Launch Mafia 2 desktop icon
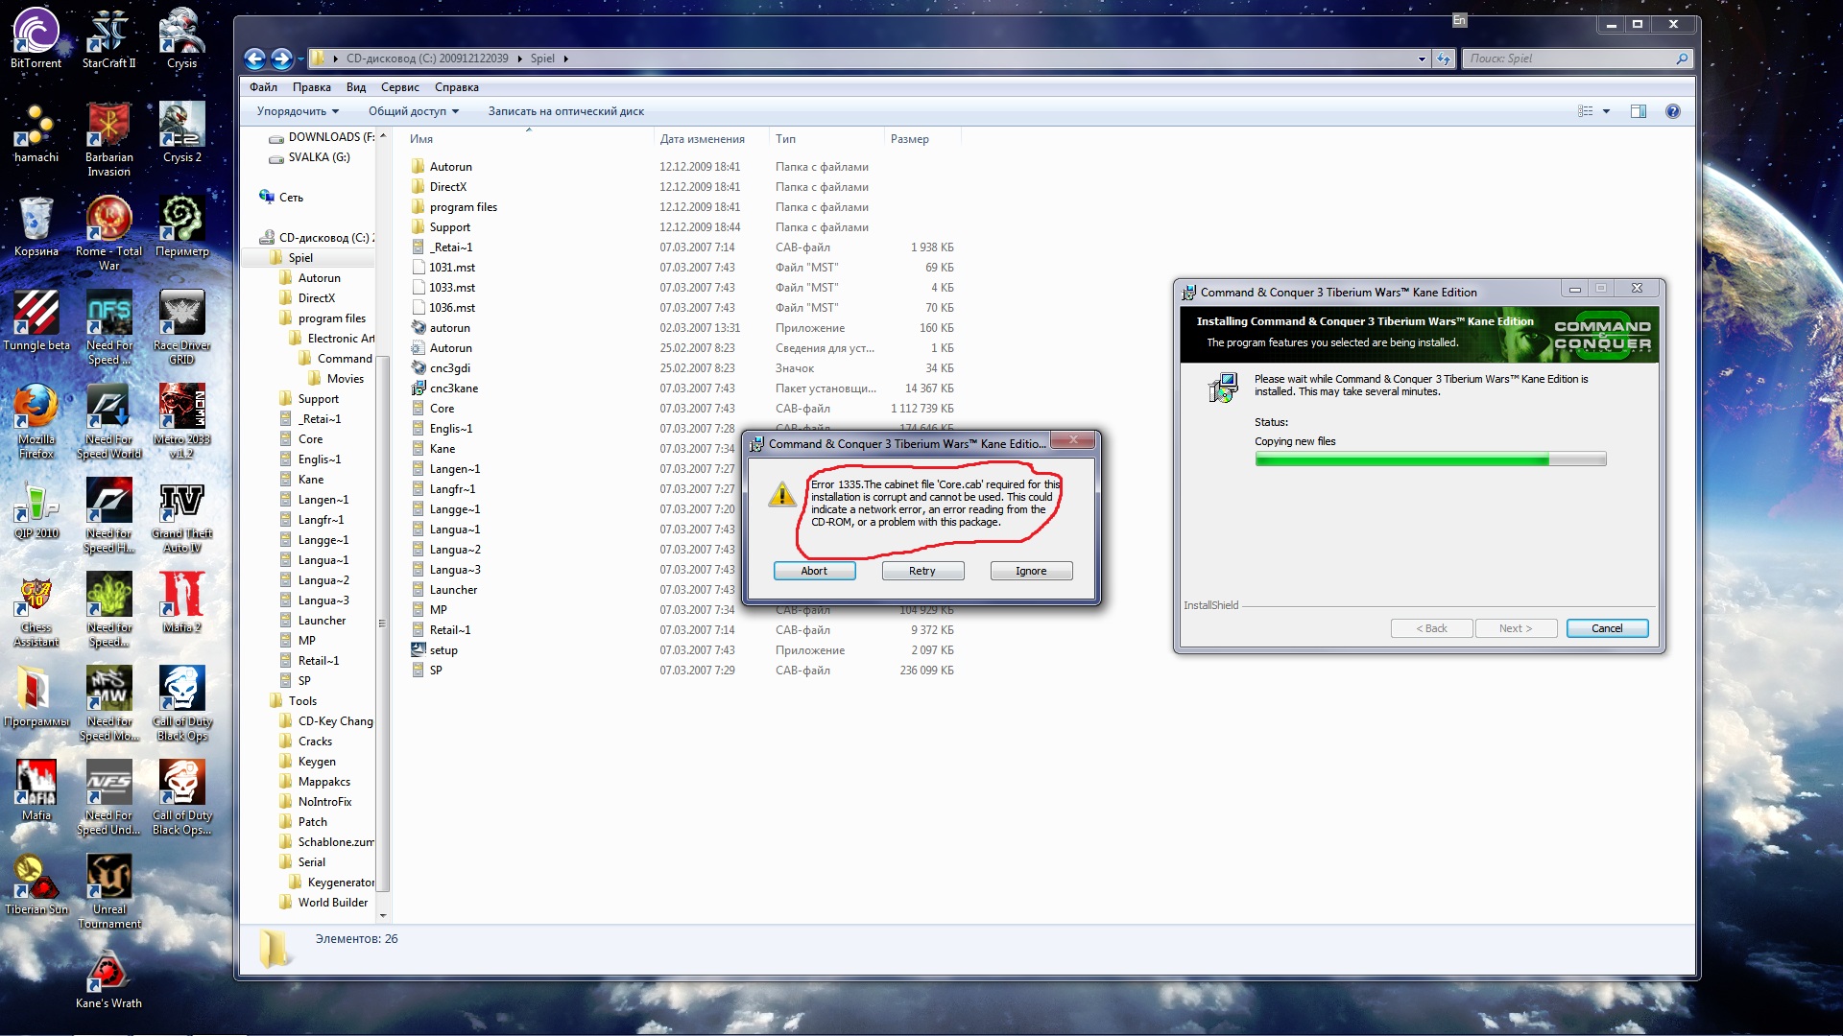This screenshot has width=1843, height=1036. click(181, 602)
